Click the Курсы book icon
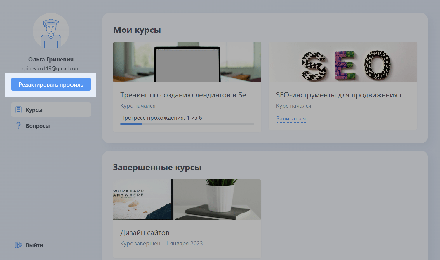Viewport: 440px width, 260px height. point(18,110)
